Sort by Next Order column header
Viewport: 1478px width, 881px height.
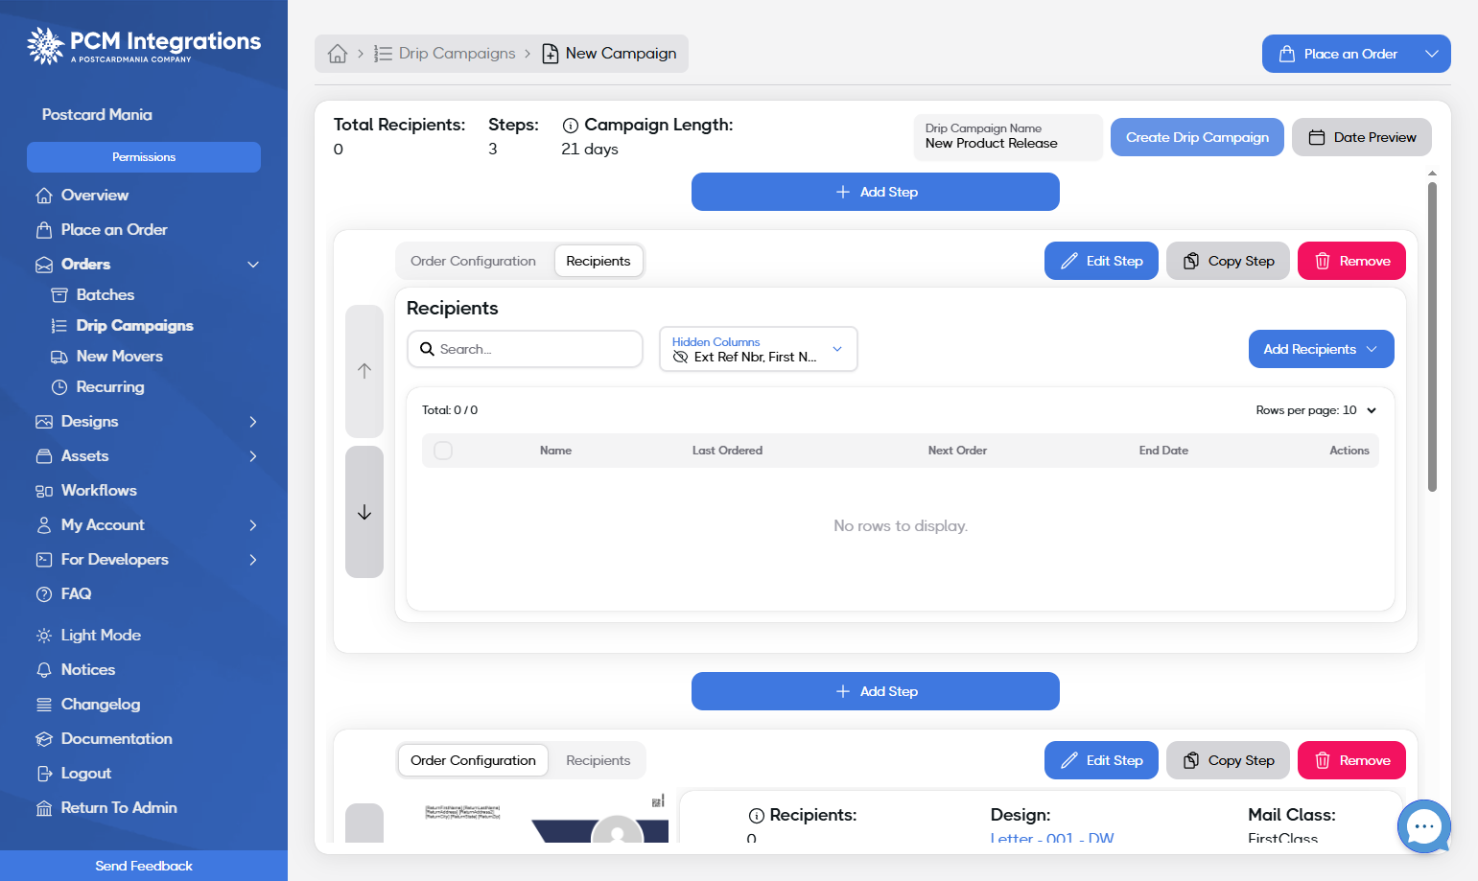coord(957,451)
